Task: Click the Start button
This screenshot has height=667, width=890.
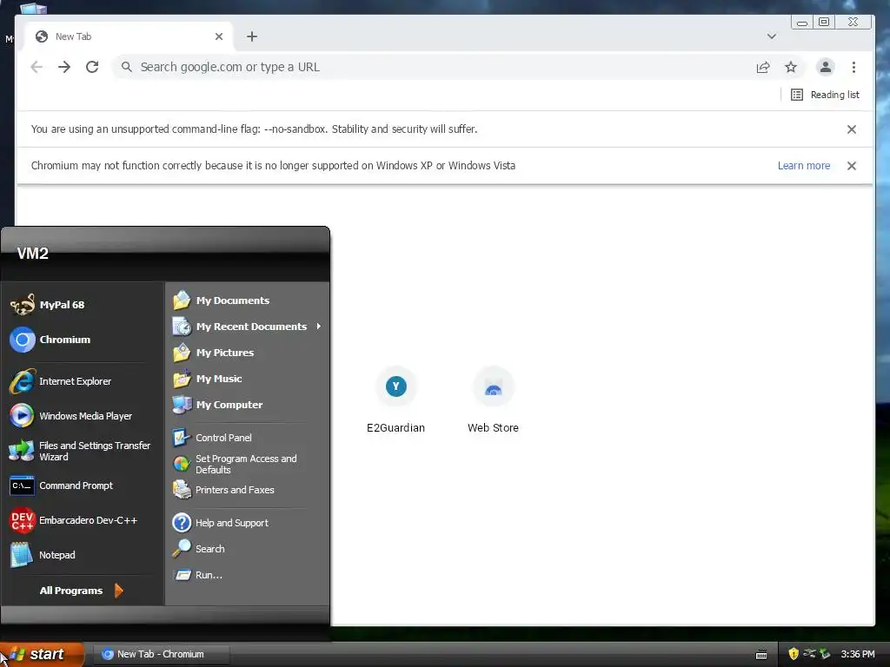Action: [x=42, y=654]
